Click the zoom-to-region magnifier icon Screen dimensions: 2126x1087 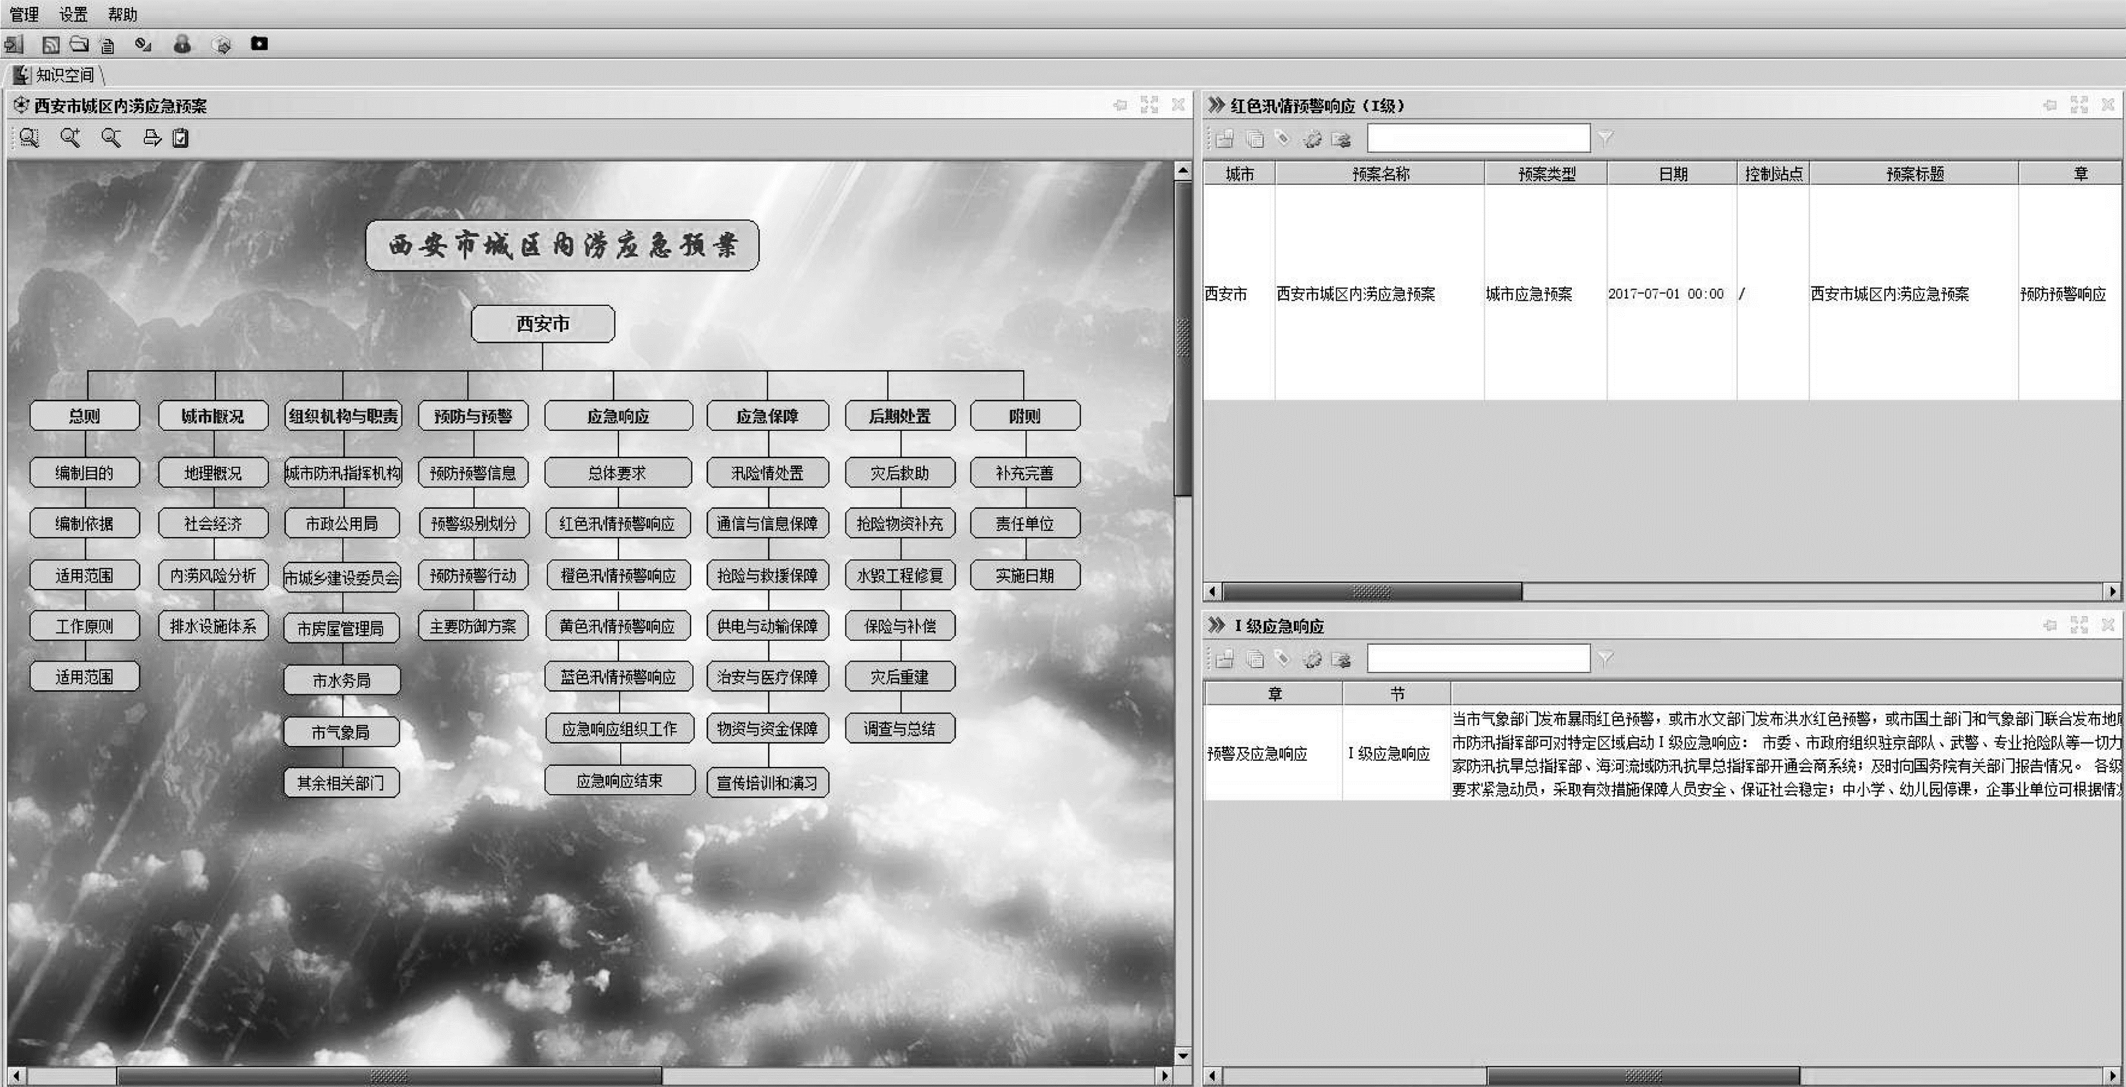pos(29,138)
